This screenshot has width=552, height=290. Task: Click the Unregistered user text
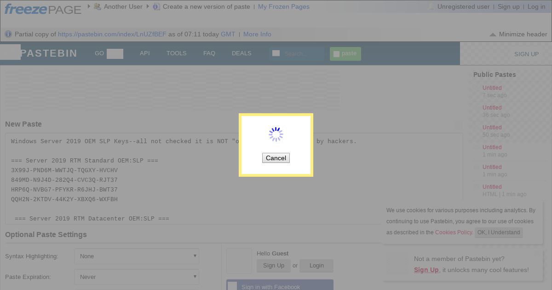(464, 6)
